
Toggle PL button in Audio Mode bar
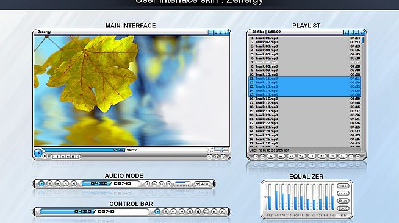169,183
